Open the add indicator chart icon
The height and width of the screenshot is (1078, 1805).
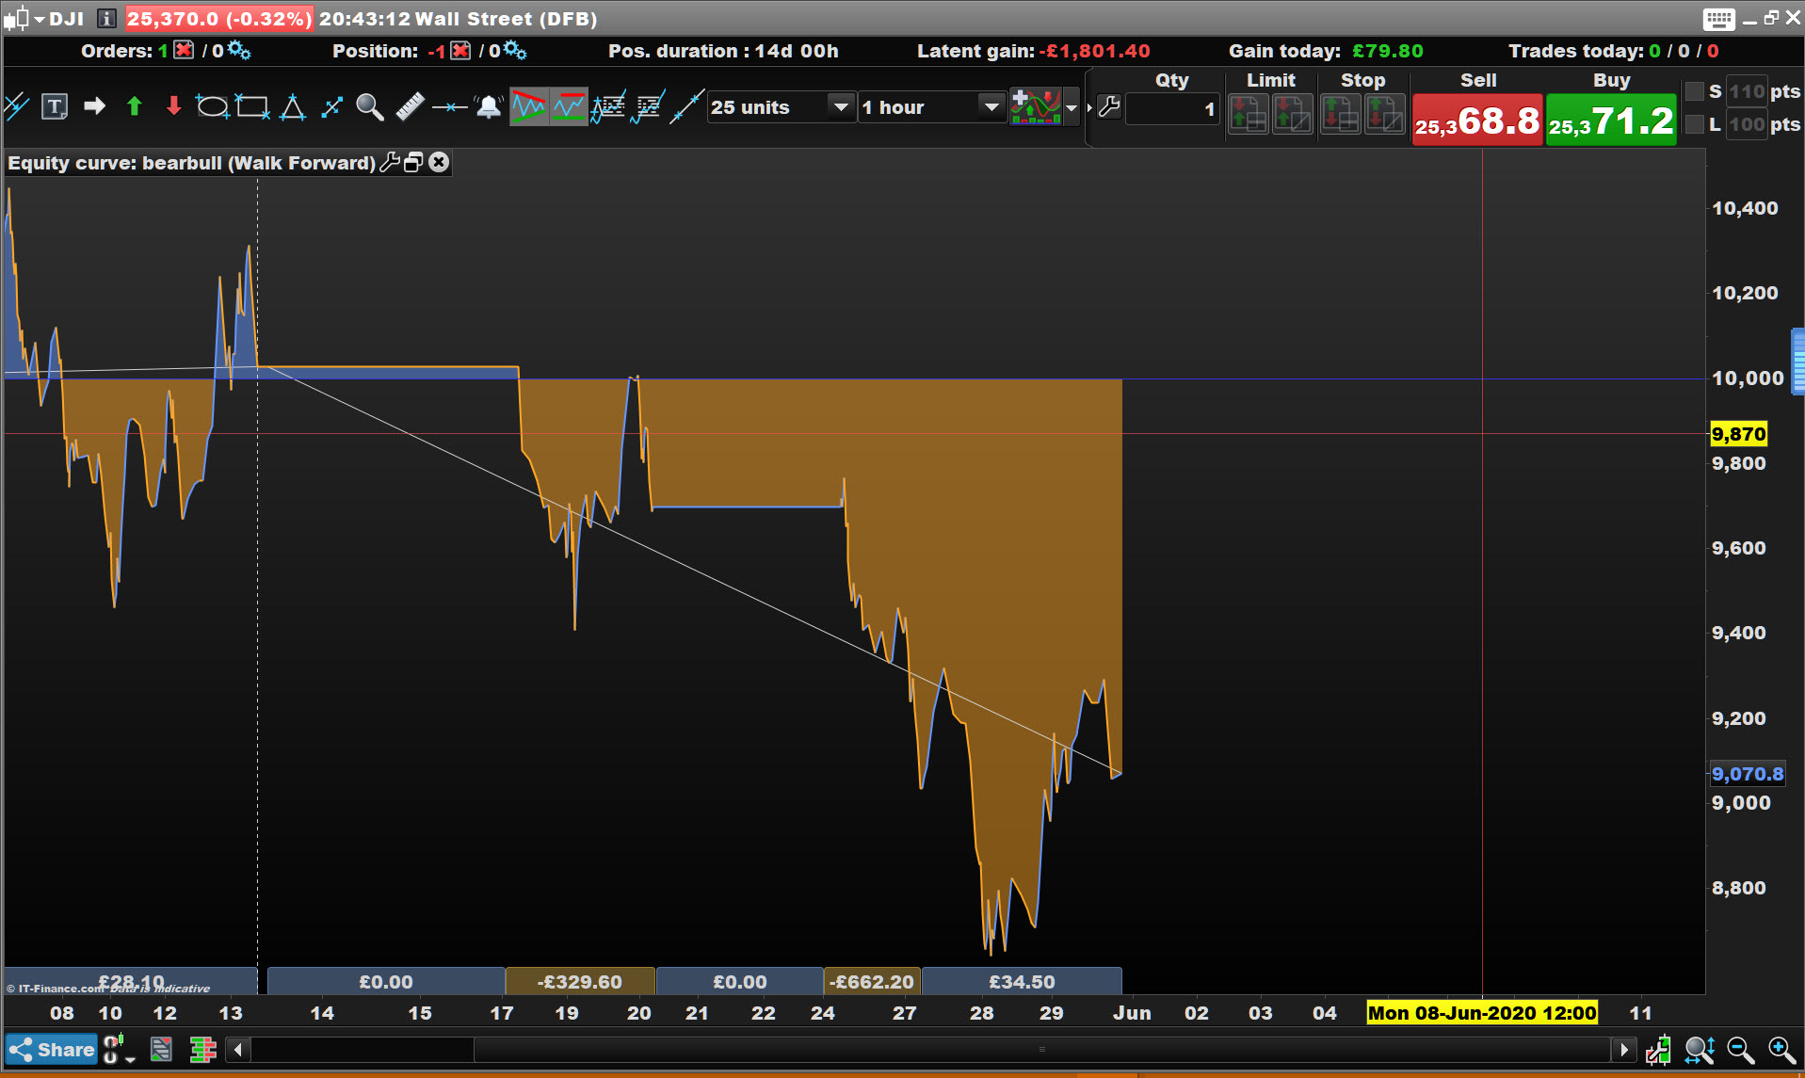tap(1036, 106)
